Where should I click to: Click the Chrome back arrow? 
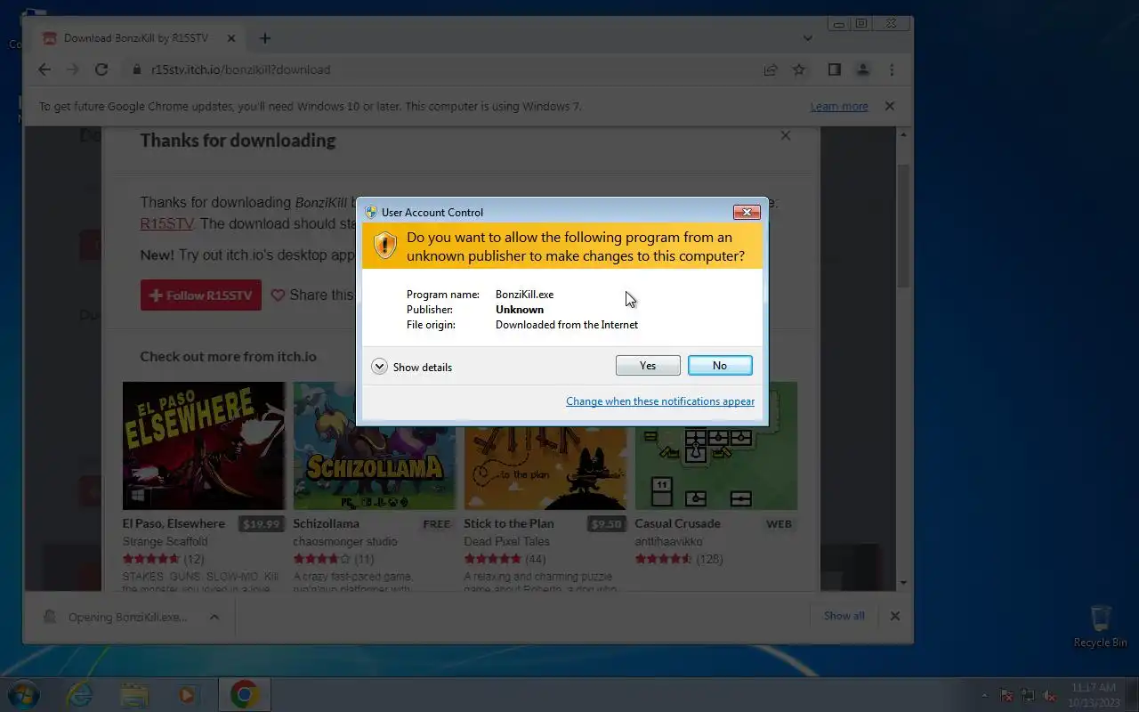(44, 69)
